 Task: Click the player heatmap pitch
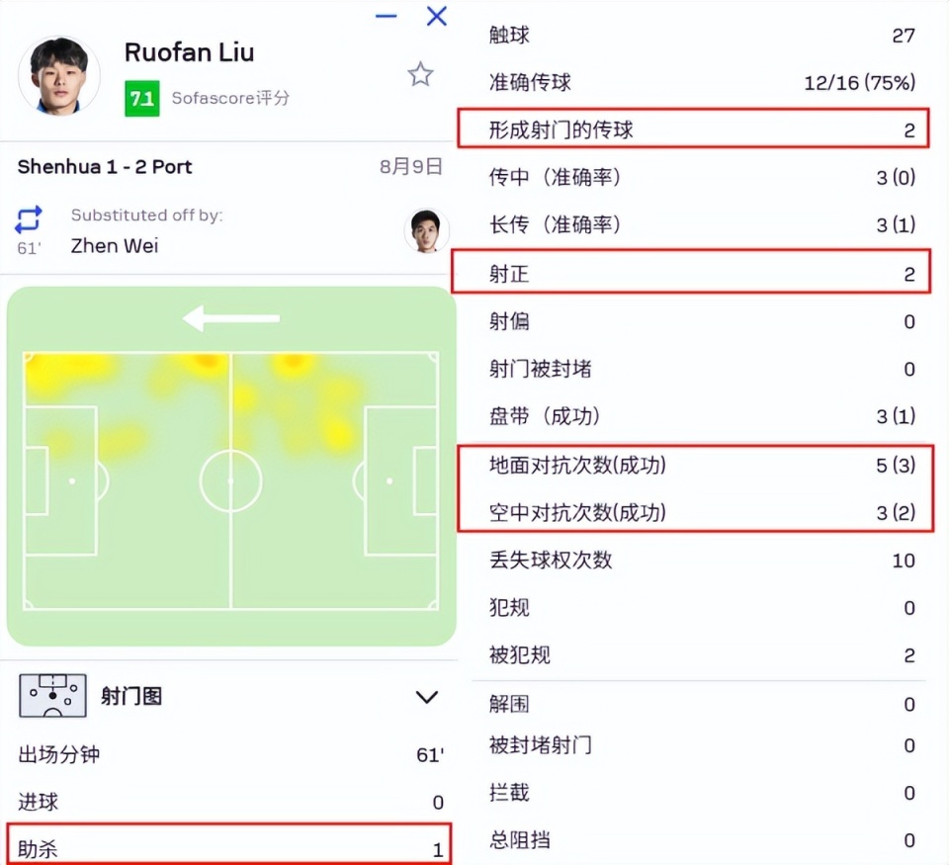(x=230, y=480)
